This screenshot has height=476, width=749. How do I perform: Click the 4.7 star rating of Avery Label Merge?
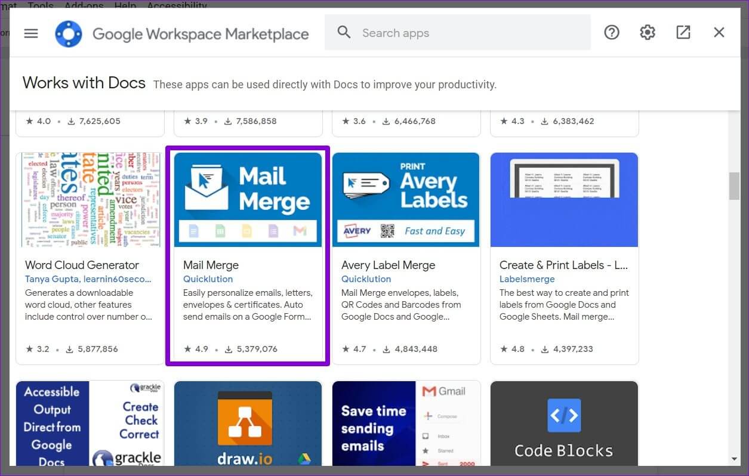[x=354, y=349]
